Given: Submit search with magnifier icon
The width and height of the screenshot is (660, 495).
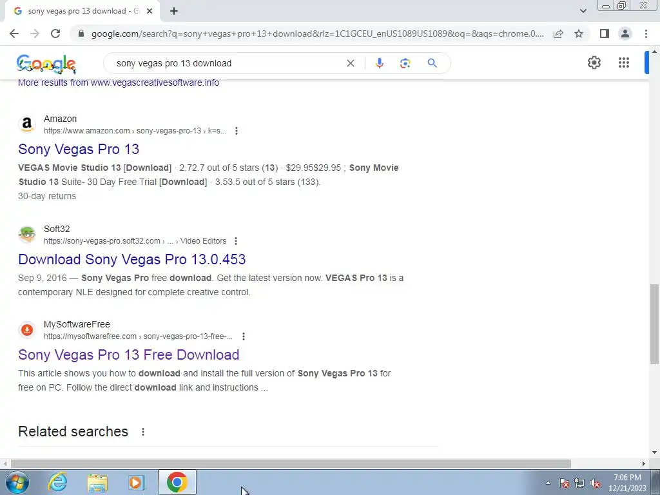Looking at the screenshot, I should pyautogui.click(x=432, y=63).
